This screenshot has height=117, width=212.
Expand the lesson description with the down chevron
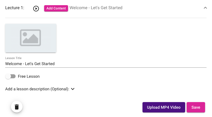click(x=73, y=89)
